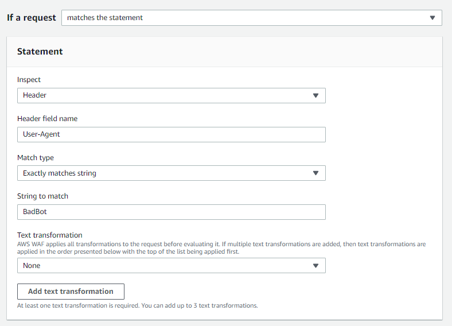The width and height of the screenshot is (452, 326).
Task: Click the 'String to match' label
Action: (42, 196)
